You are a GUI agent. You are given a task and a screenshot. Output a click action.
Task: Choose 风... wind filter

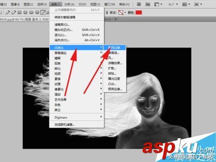pos(115,58)
